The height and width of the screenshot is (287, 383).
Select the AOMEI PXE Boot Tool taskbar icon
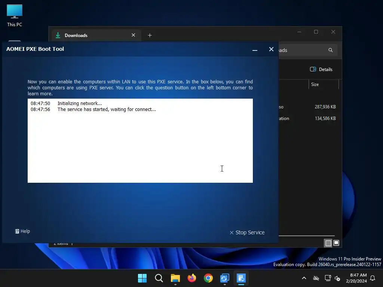click(241, 278)
